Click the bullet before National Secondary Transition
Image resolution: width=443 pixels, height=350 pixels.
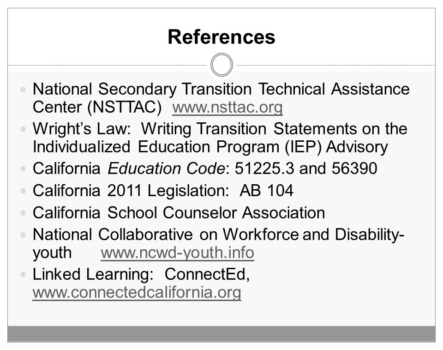point(23,90)
